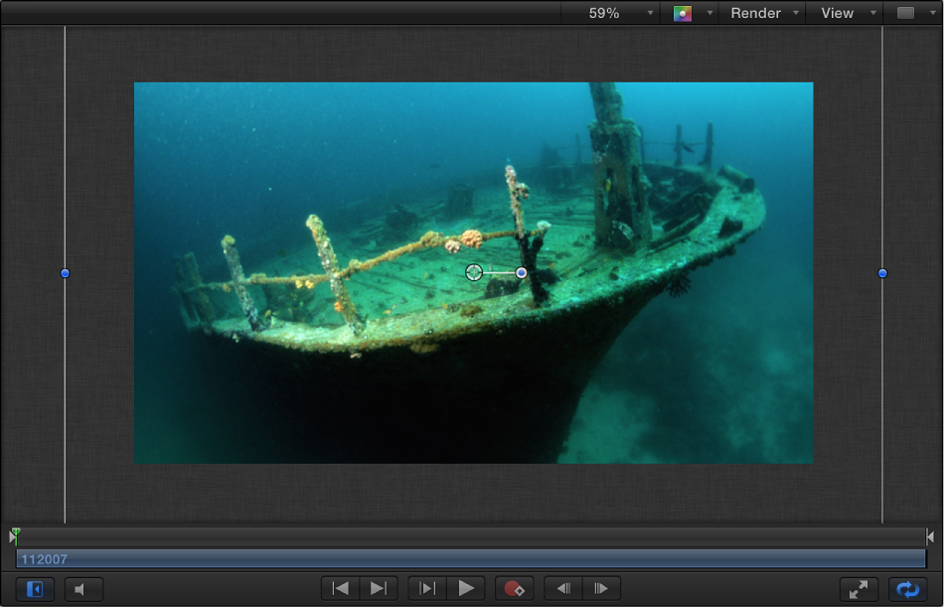Click the green playhead marker in timeline
The image size is (944, 608).
click(15, 535)
